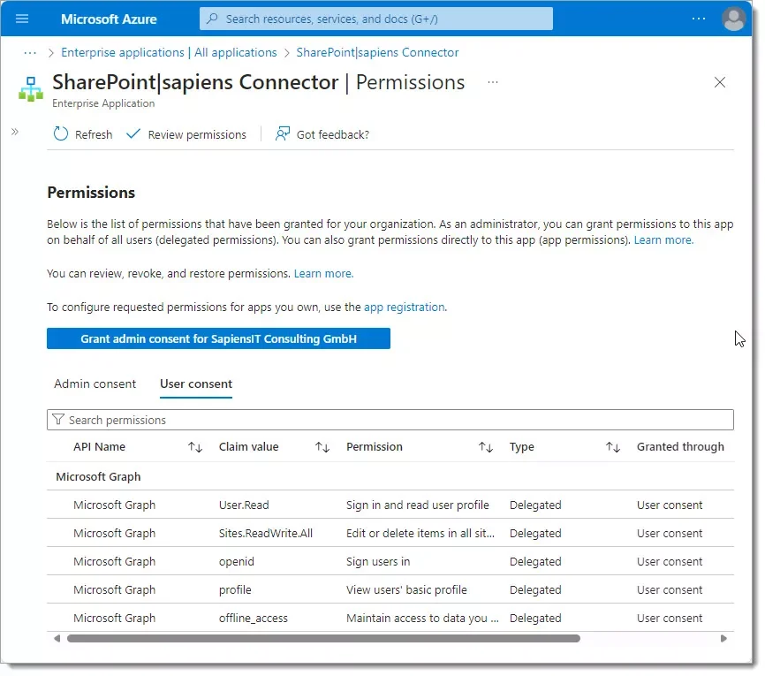This screenshot has height=676, width=765.
Task: Select the User consent tab
Action: point(196,384)
